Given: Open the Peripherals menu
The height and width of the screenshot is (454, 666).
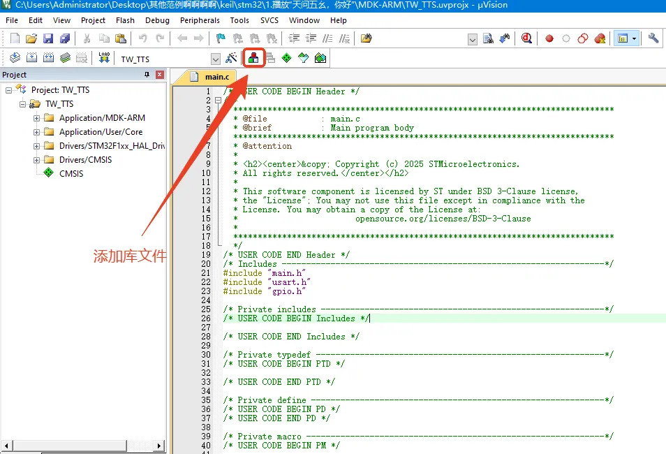Looking at the screenshot, I should pyautogui.click(x=200, y=20).
